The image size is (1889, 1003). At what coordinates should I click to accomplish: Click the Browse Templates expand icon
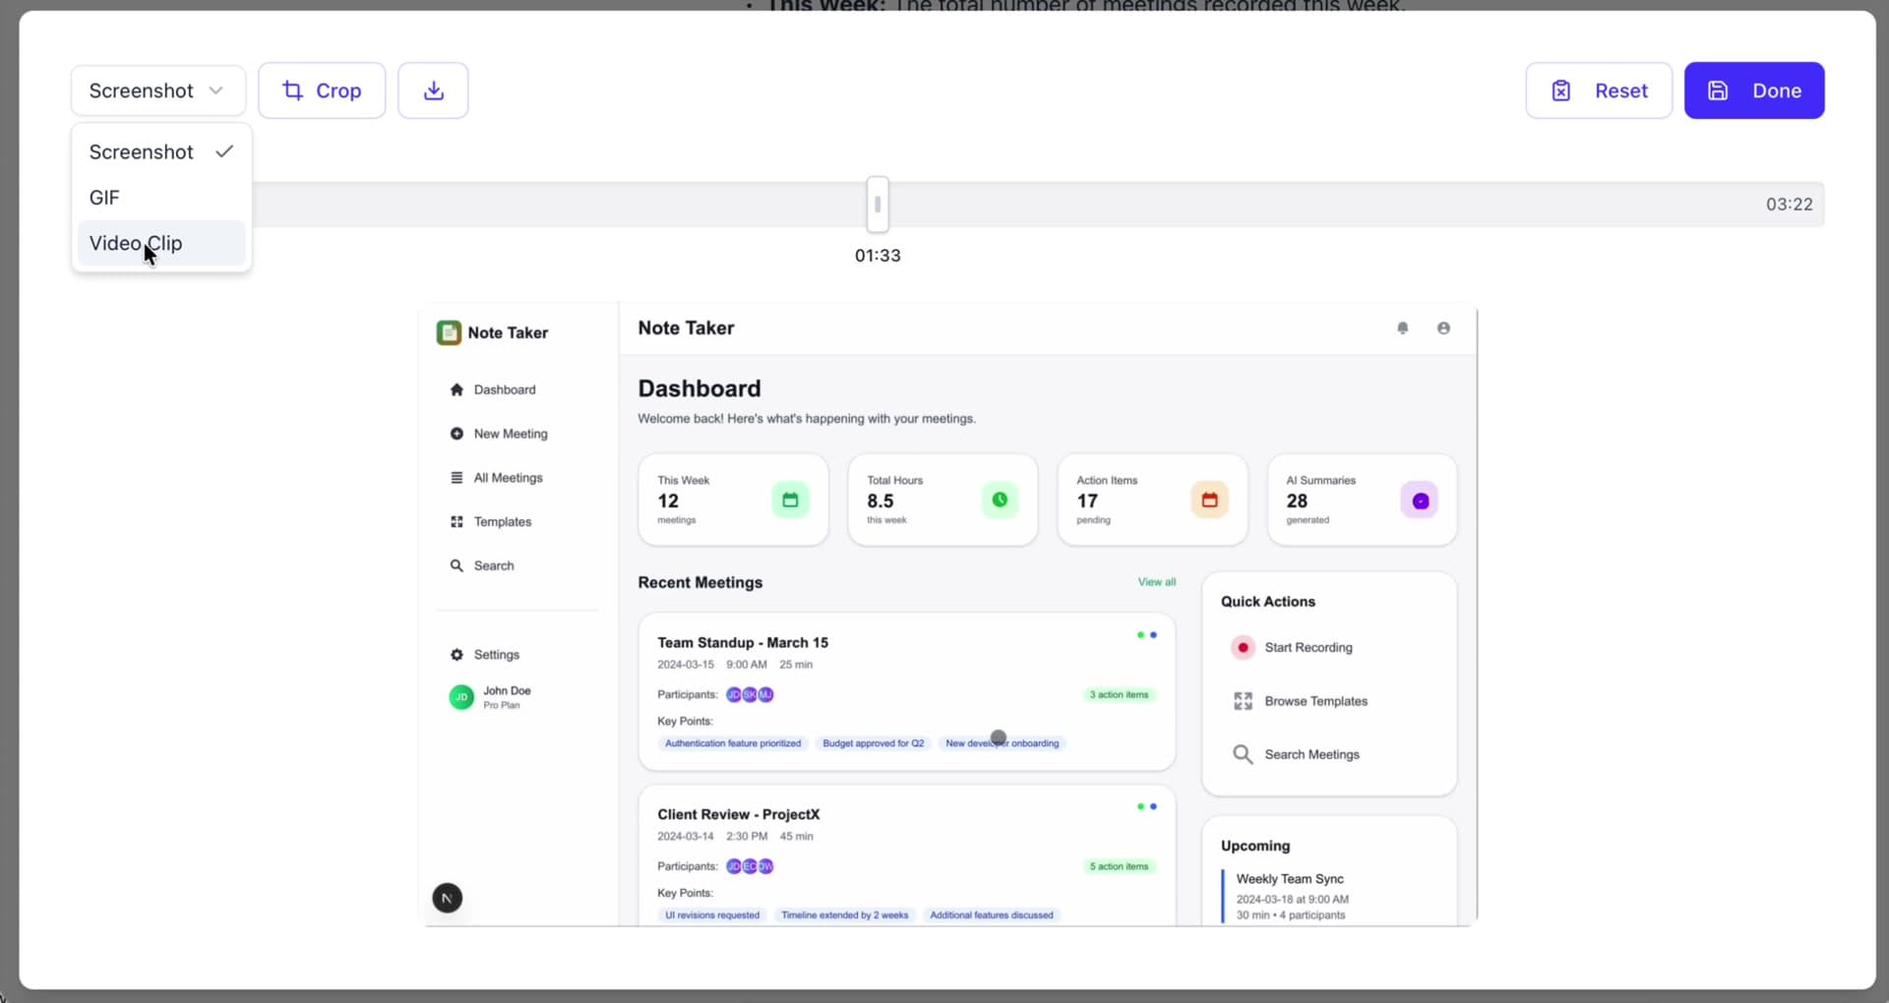[x=1243, y=701]
